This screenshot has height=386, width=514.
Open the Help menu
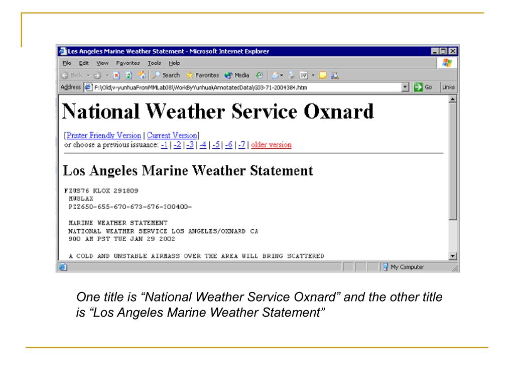[x=174, y=63]
